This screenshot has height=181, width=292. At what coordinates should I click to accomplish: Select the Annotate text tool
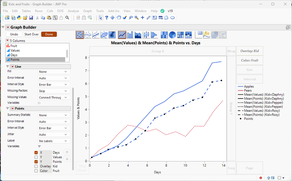pos(154,17)
